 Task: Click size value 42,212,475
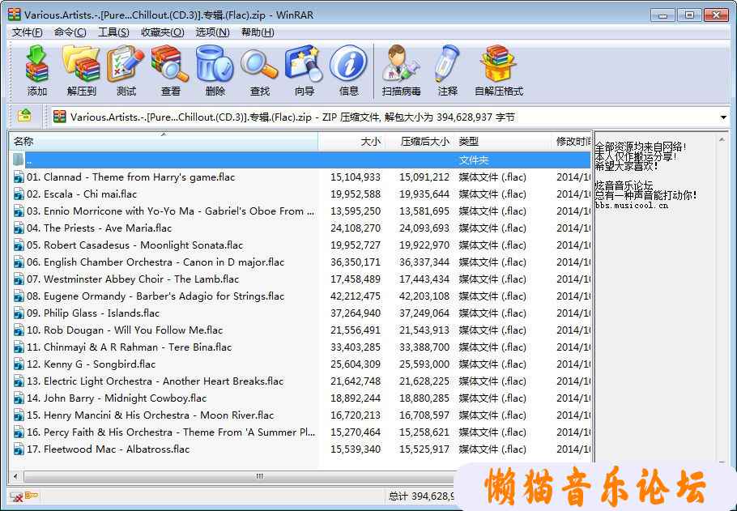click(356, 296)
